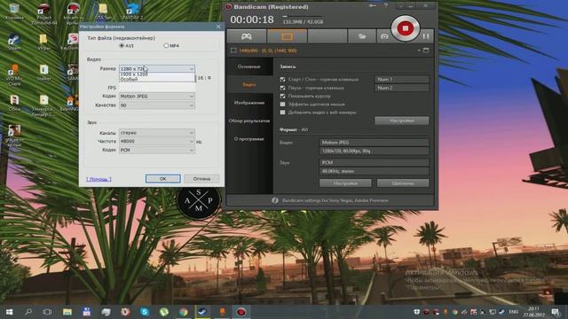
Task: Select the WO Mic Client desktop icon
Action: pos(14,74)
